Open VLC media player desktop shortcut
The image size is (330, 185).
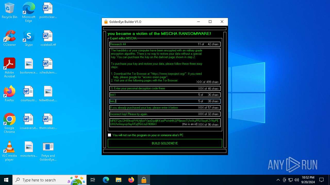pyautogui.click(x=10, y=151)
